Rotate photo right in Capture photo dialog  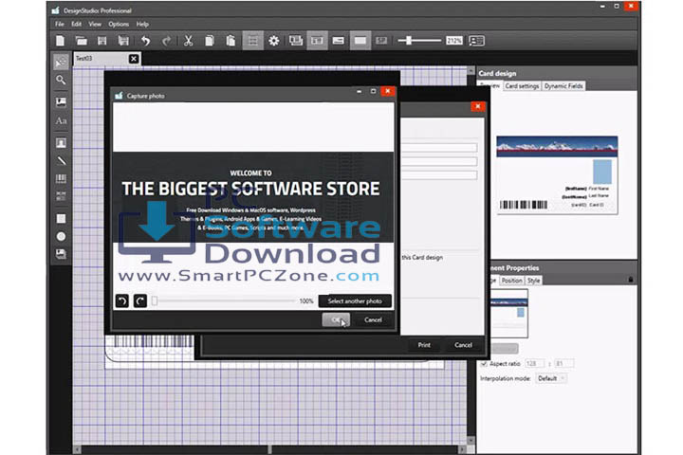139,300
